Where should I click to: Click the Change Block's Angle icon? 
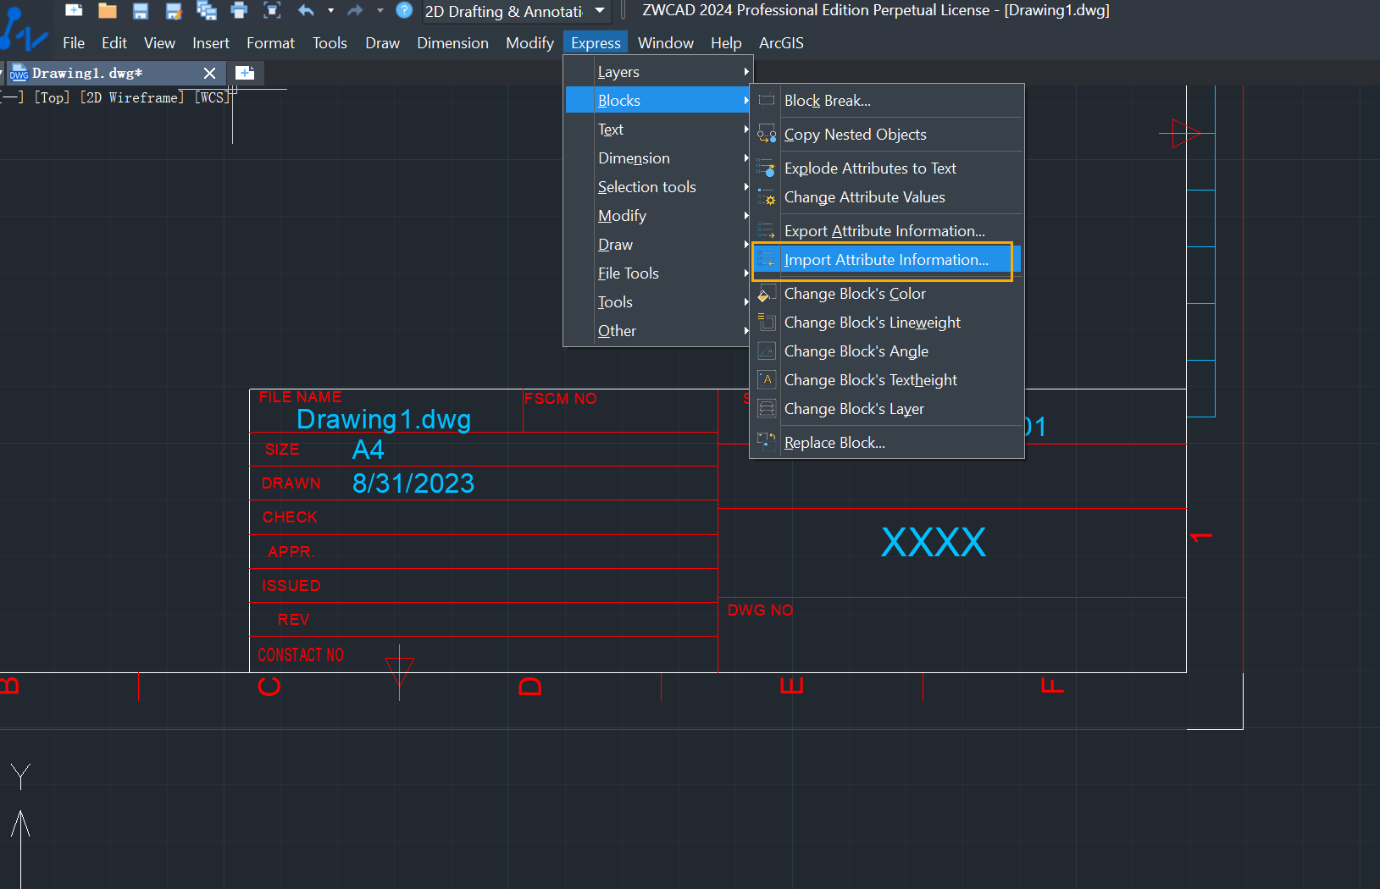coord(767,351)
